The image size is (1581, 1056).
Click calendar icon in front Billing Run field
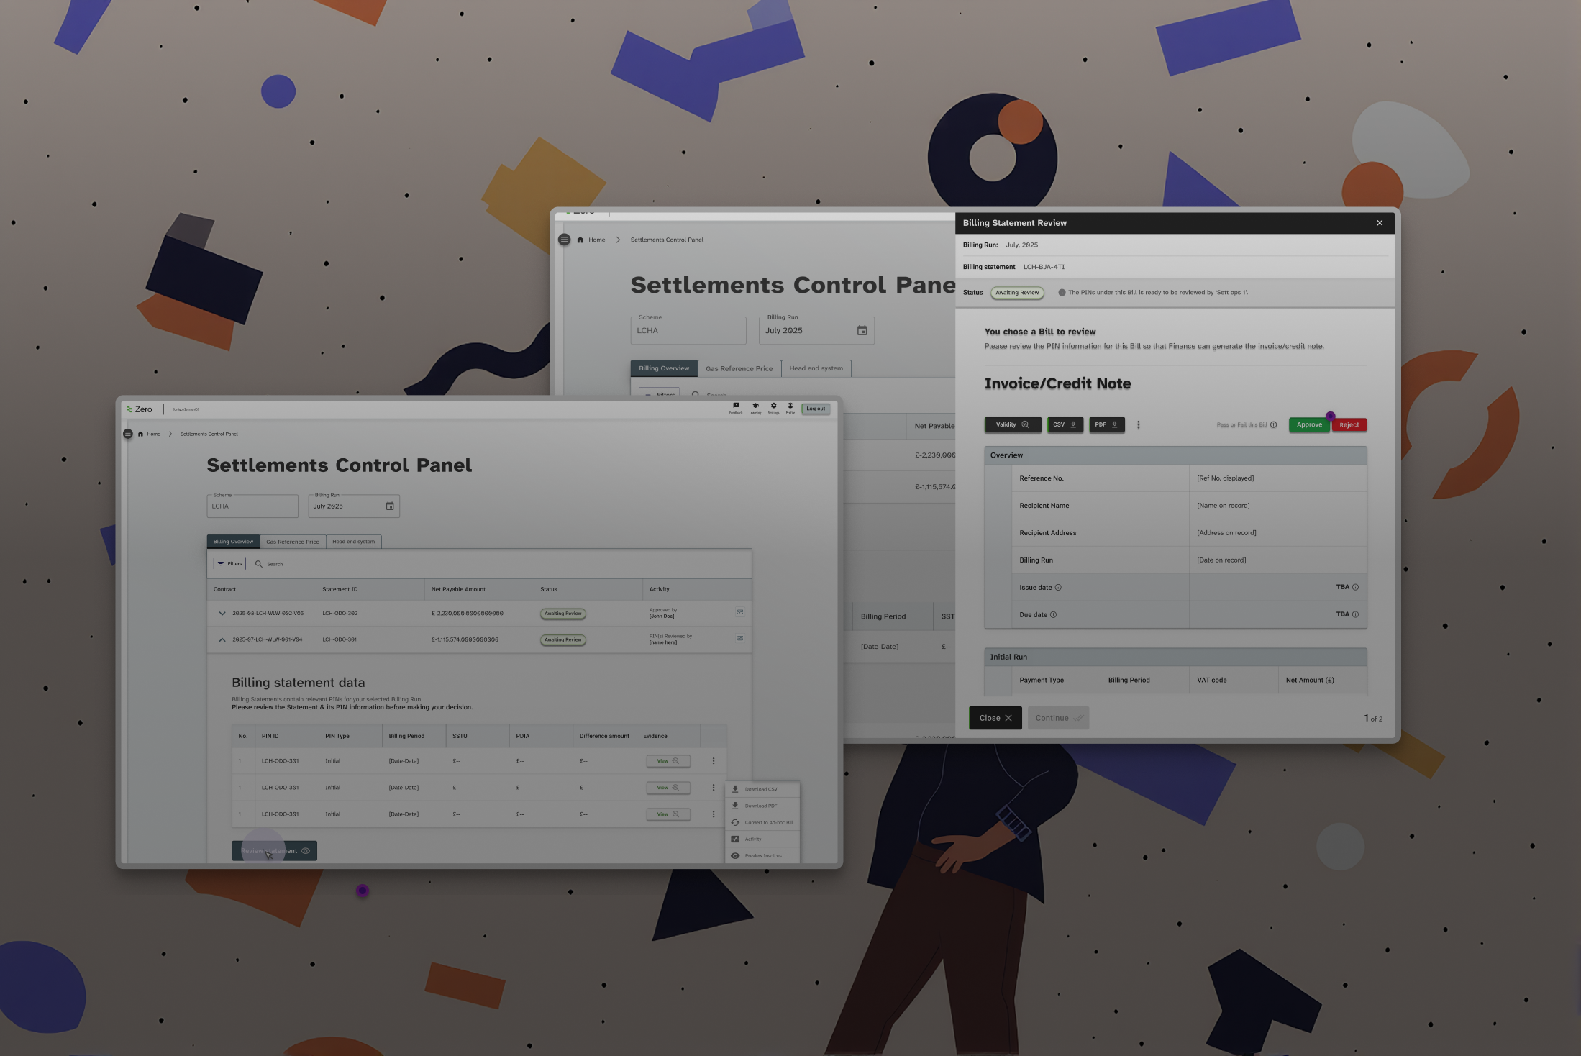[x=390, y=506]
